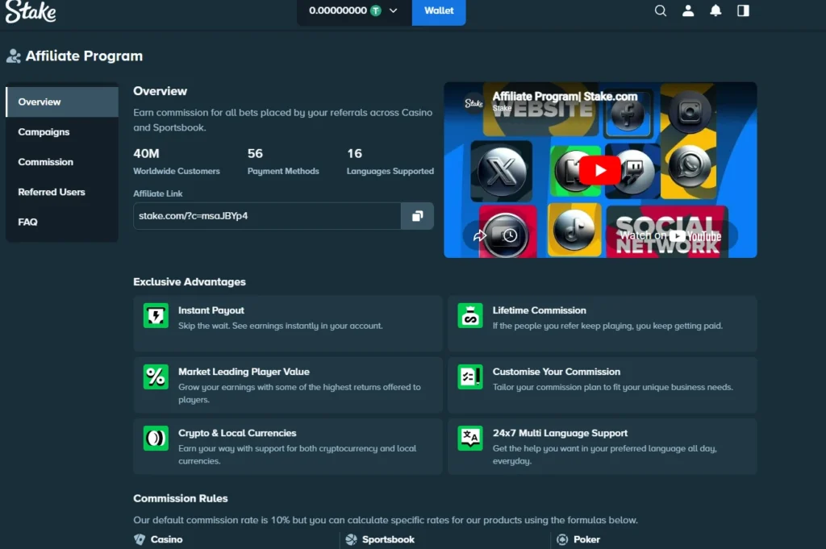Click the Watch later clock icon on video
This screenshot has height=549, width=826.
(510, 235)
